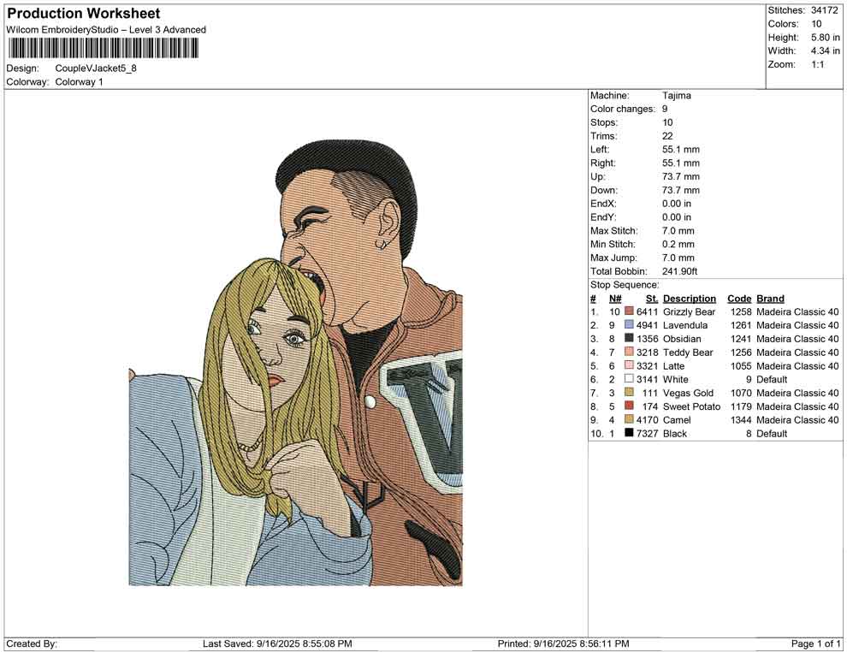Click the Up value '73.7 mm'
The height and width of the screenshot is (652, 847).
coord(681,176)
